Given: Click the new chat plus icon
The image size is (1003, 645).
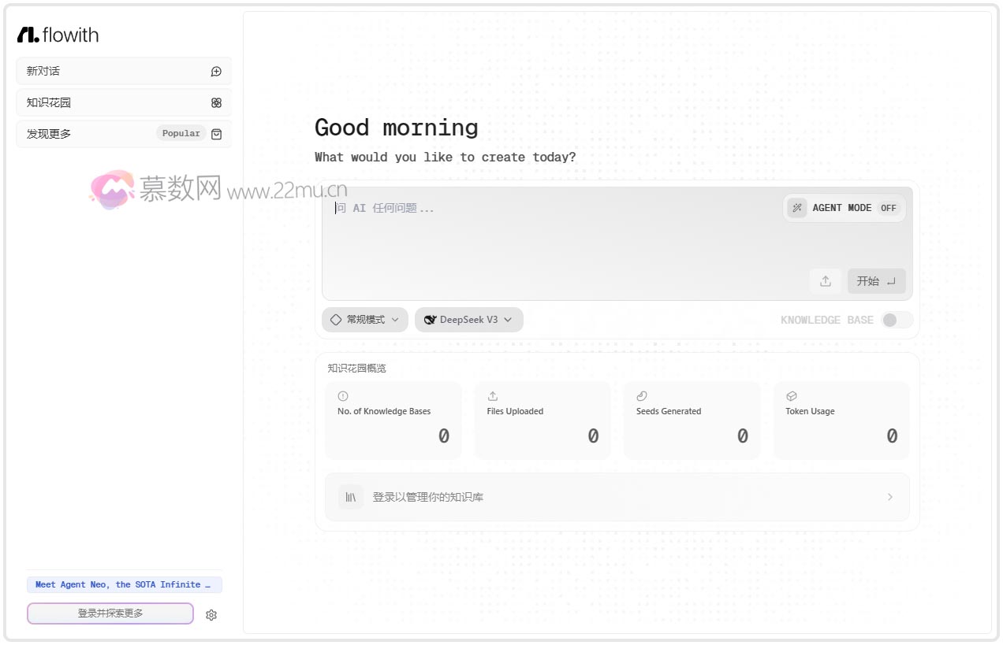Looking at the screenshot, I should pyautogui.click(x=216, y=72).
